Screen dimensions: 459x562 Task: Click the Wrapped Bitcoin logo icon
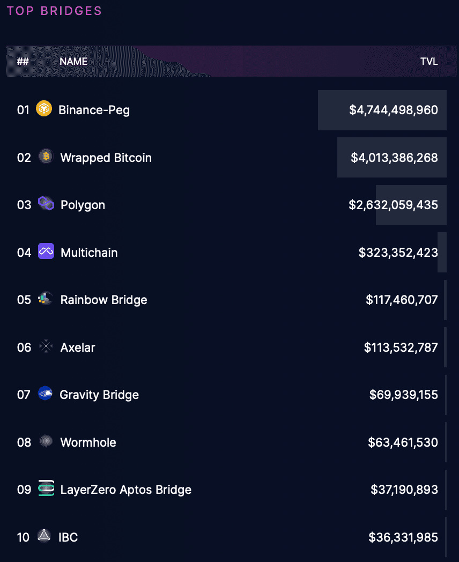46,157
